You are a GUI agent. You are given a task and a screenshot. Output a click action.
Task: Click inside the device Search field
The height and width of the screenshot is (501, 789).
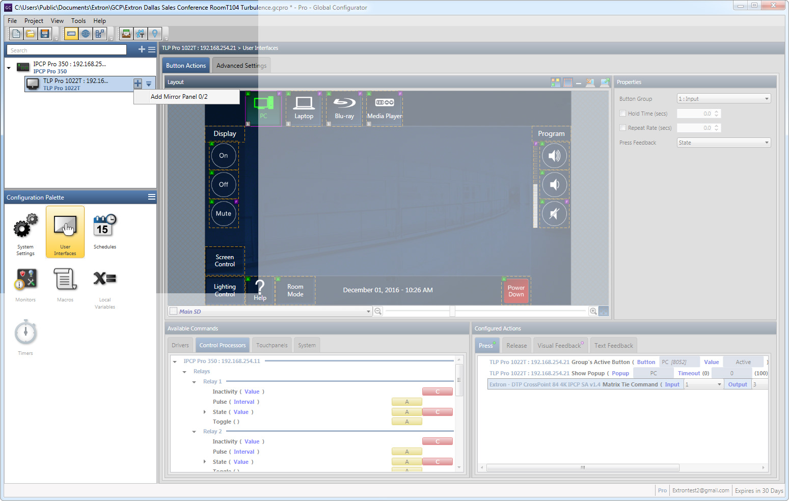pos(66,50)
